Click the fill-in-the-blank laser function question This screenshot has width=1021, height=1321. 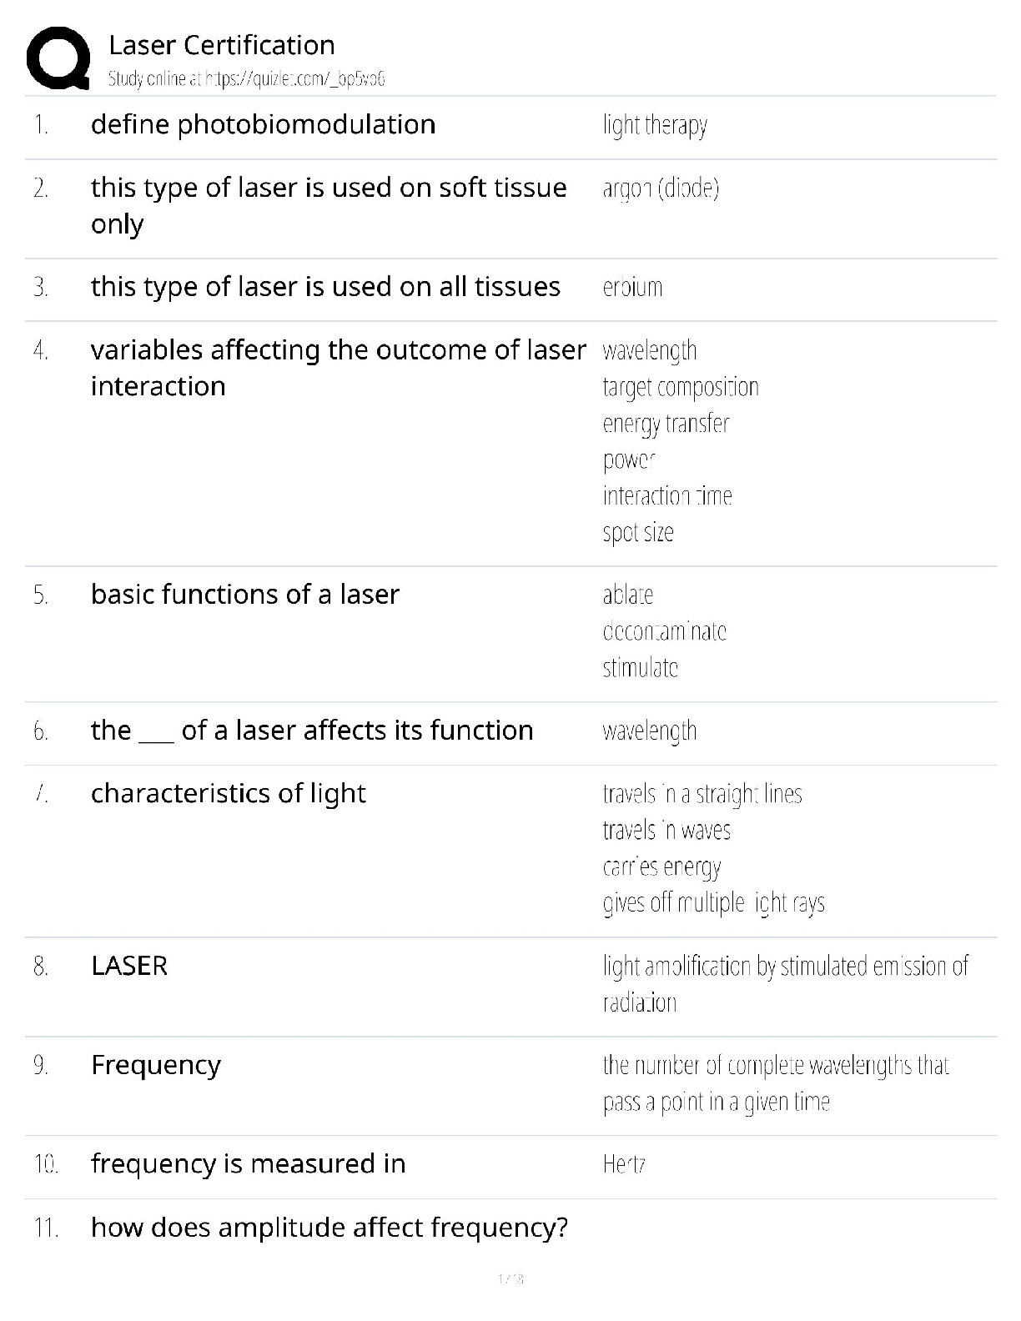[311, 731]
